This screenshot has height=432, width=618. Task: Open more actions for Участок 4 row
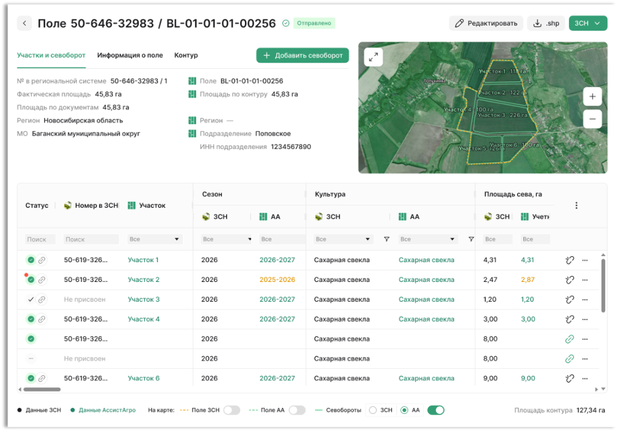(585, 319)
